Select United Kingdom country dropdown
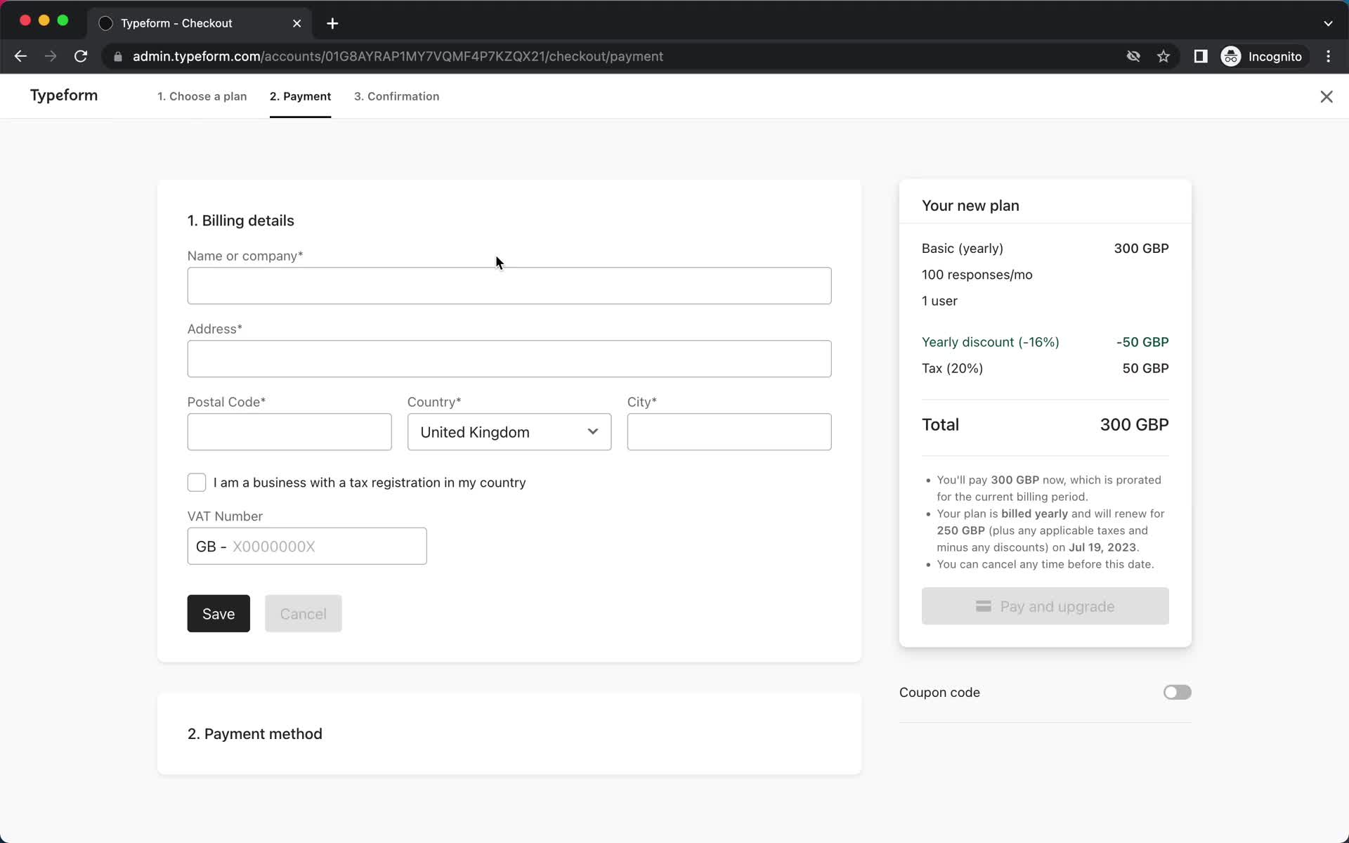The width and height of the screenshot is (1349, 843). 509,431
